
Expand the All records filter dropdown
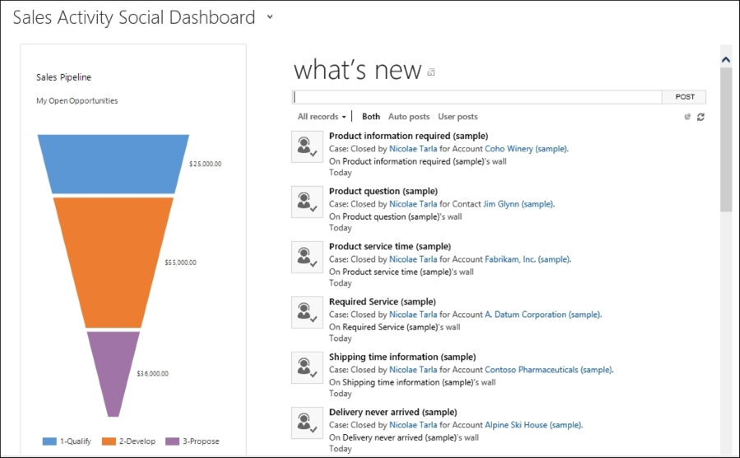321,117
